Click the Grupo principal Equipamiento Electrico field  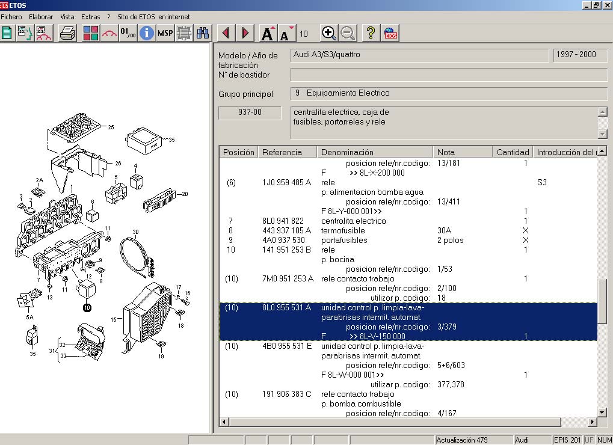coord(449,93)
